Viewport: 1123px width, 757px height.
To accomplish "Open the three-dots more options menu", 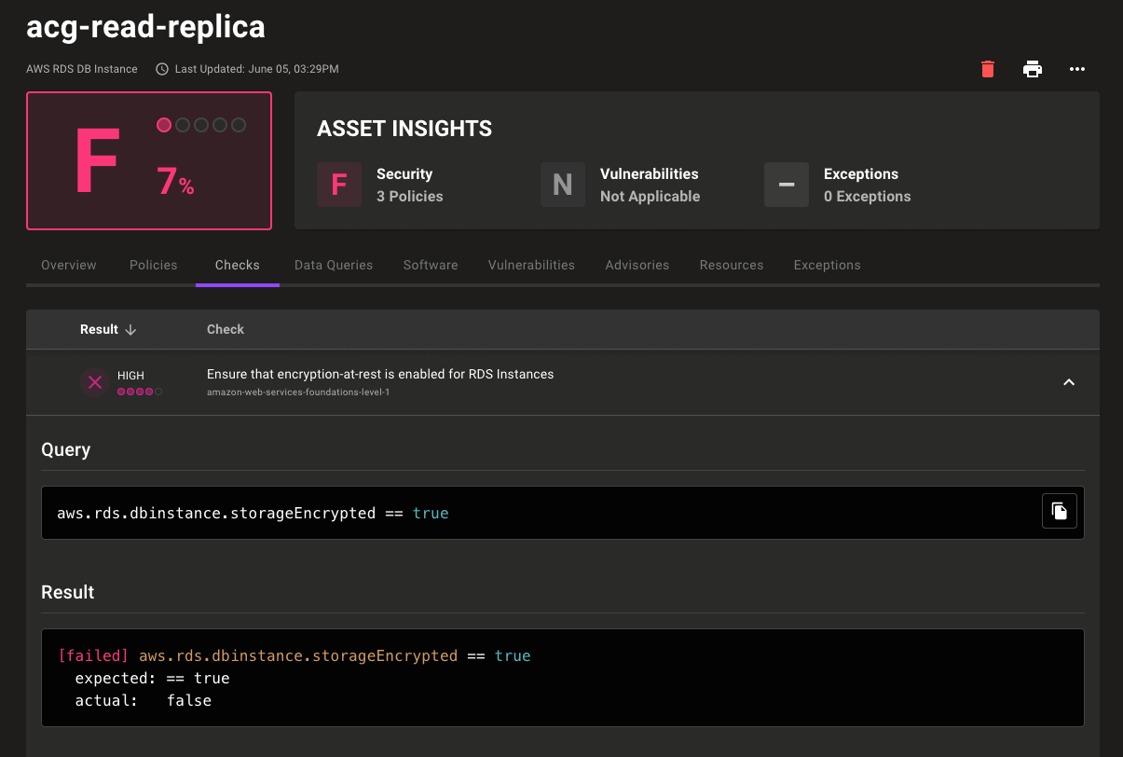I will 1077,69.
